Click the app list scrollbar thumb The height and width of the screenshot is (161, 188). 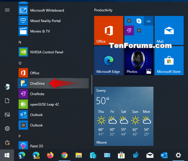[x=92, y=84]
